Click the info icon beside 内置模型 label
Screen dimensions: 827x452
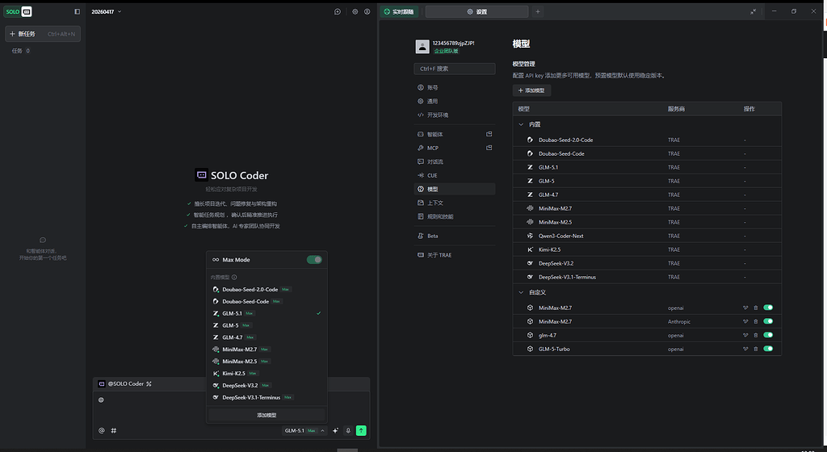[x=234, y=277]
